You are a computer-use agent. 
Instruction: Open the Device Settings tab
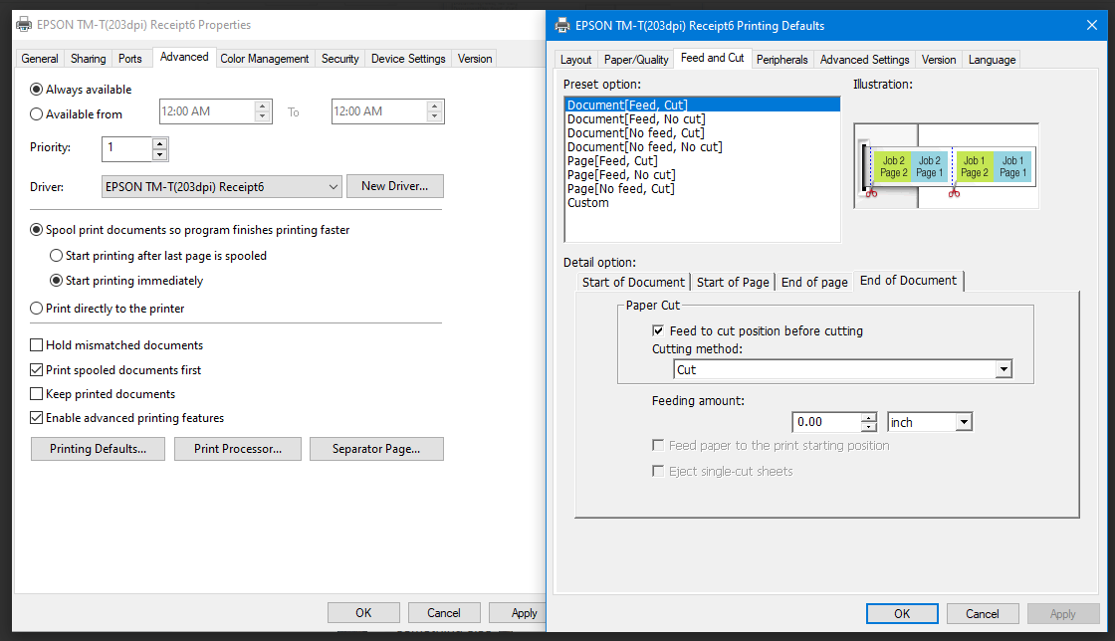coord(408,59)
